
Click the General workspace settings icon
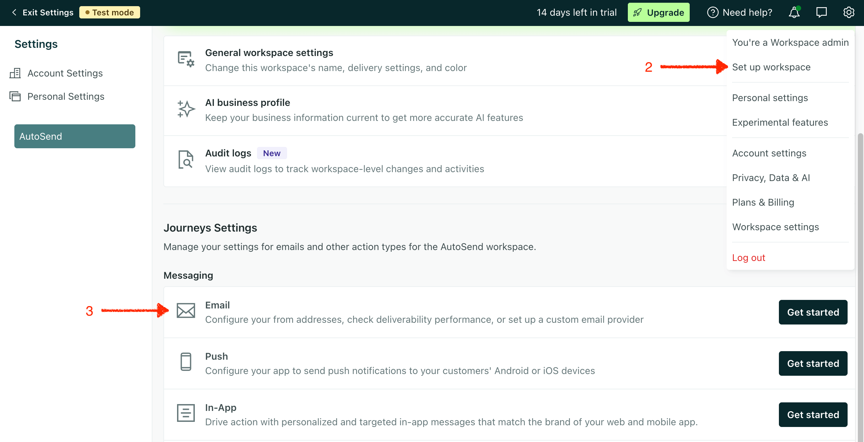coord(186,59)
